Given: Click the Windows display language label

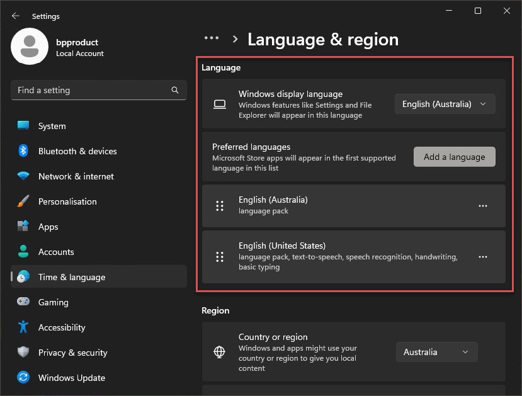Looking at the screenshot, I should click(x=291, y=94).
